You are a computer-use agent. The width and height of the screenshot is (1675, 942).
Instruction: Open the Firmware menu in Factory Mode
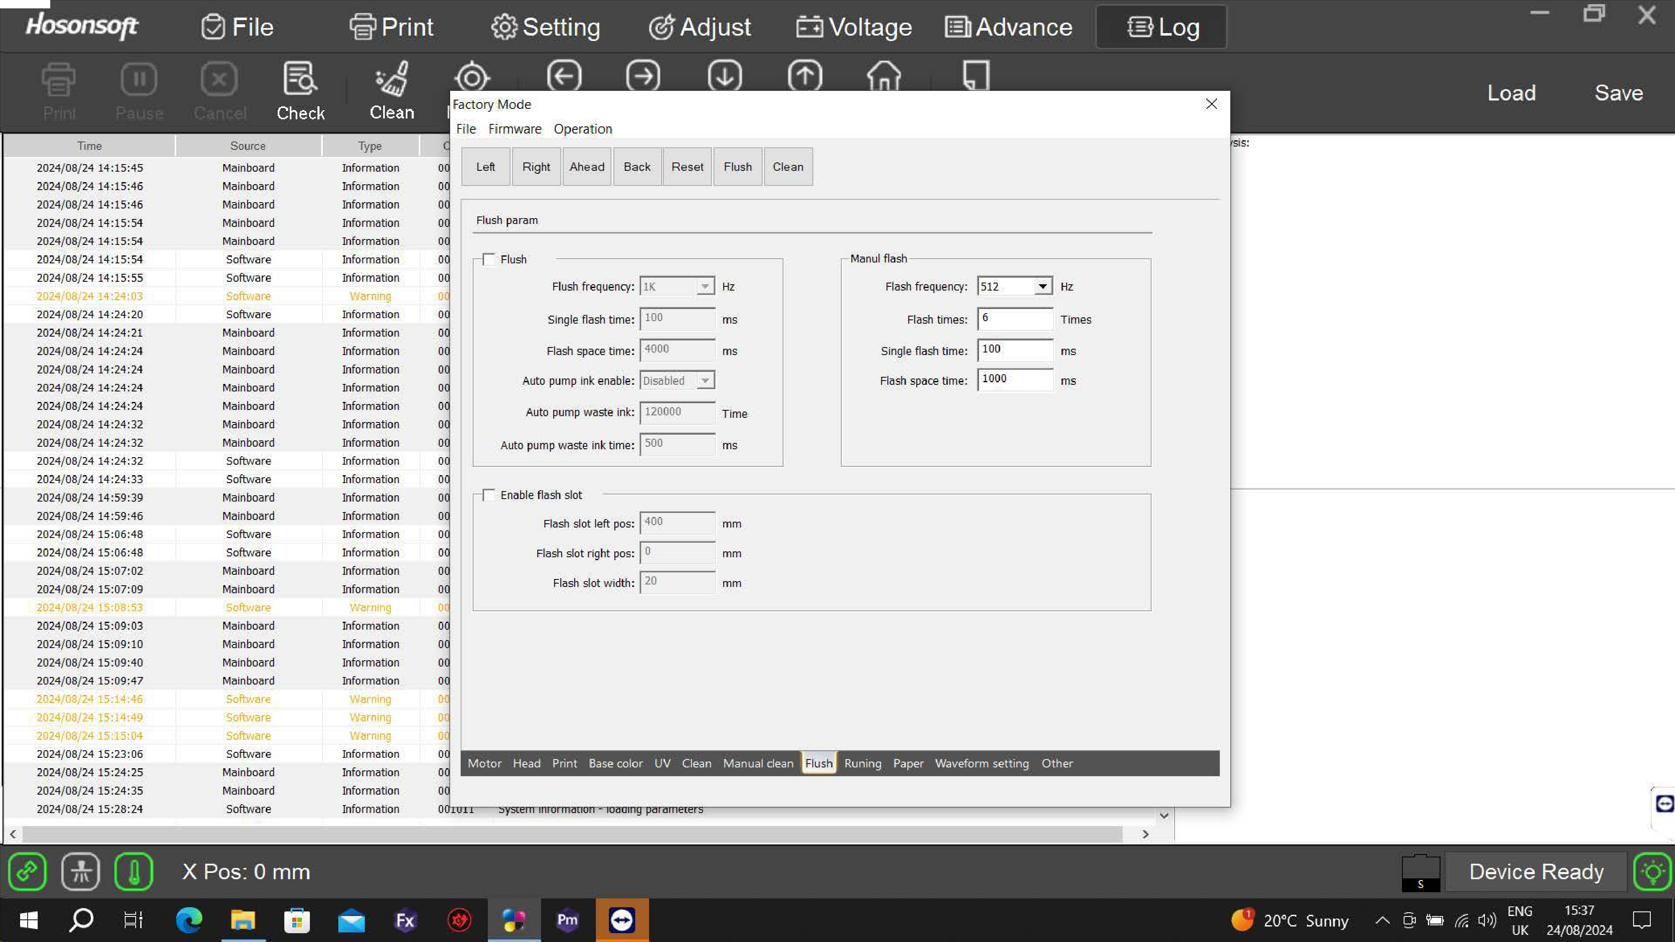tap(514, 129)
